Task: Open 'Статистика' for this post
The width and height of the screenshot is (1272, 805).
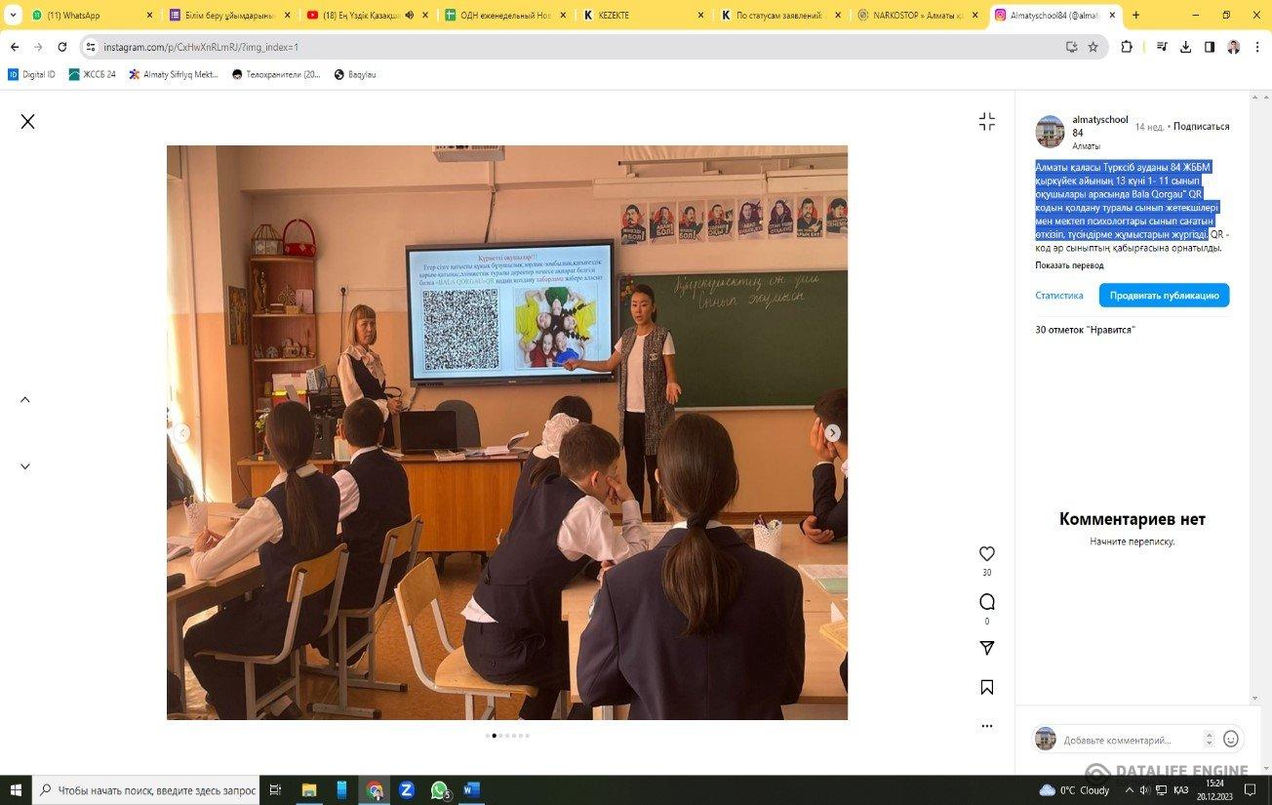Action: [1058, 295]
